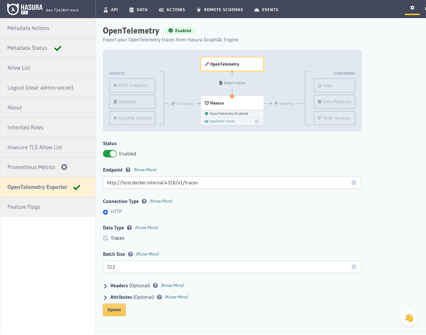Select OpenTelemetry Exporter sidebar item
This screenshot has height=335, width=426.
point(48,187)
